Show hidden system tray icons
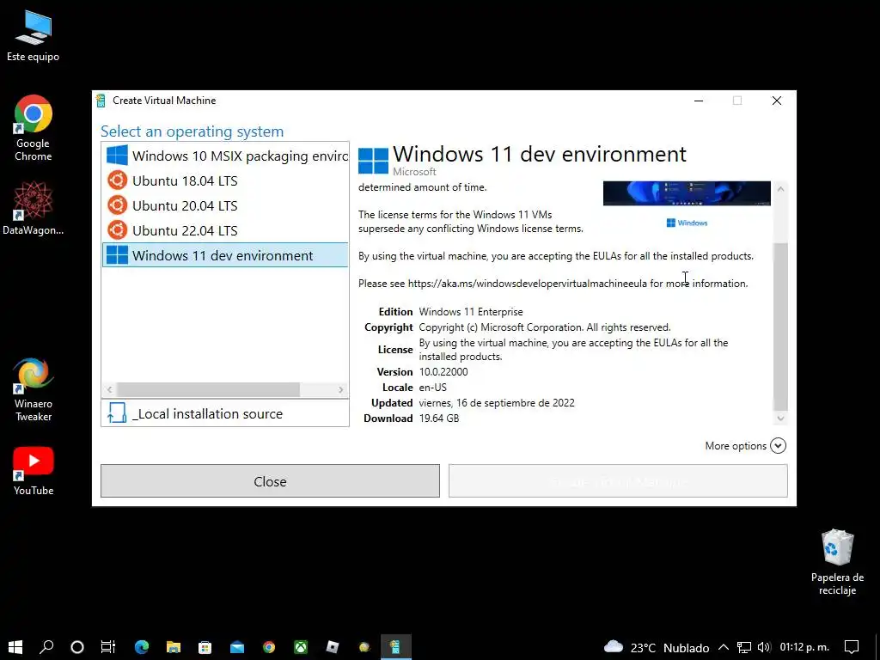The width and height of the screenshot is (880, 660). (724, 647)
